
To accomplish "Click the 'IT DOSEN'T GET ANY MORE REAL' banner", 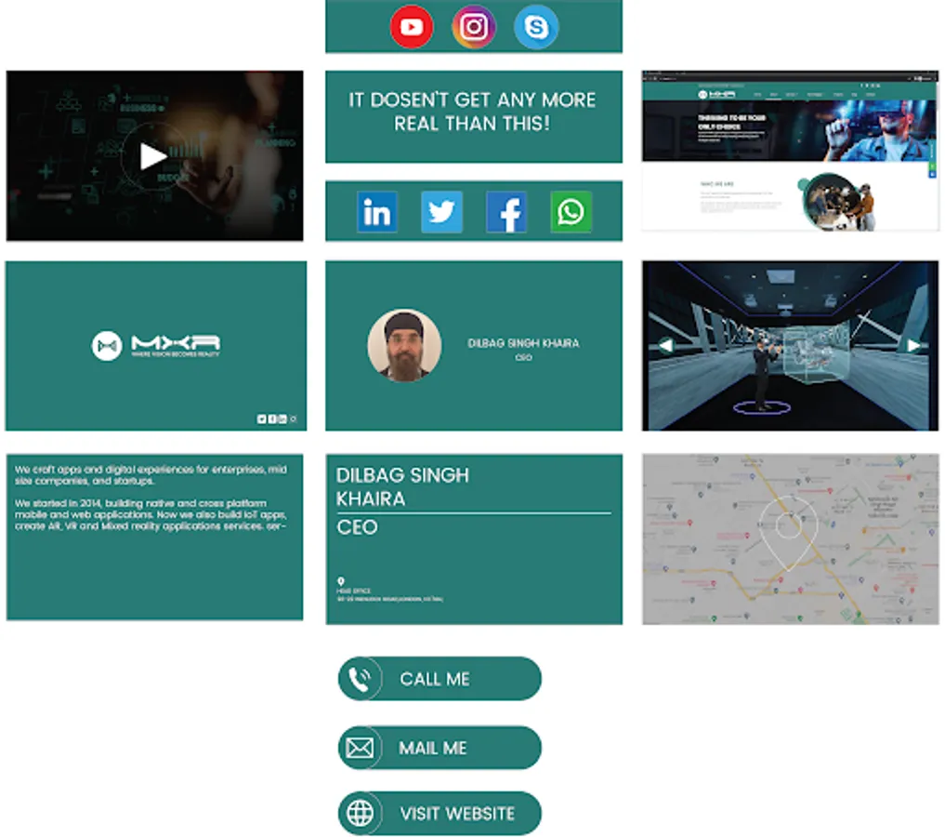I will [x=474, y=116].
